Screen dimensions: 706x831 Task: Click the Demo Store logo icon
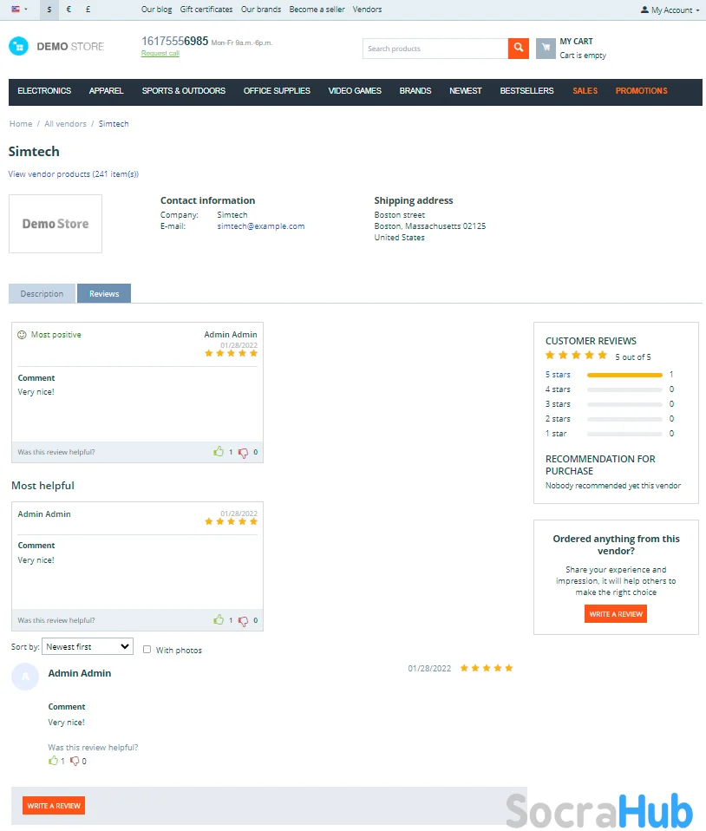click(x=18, y=47)
